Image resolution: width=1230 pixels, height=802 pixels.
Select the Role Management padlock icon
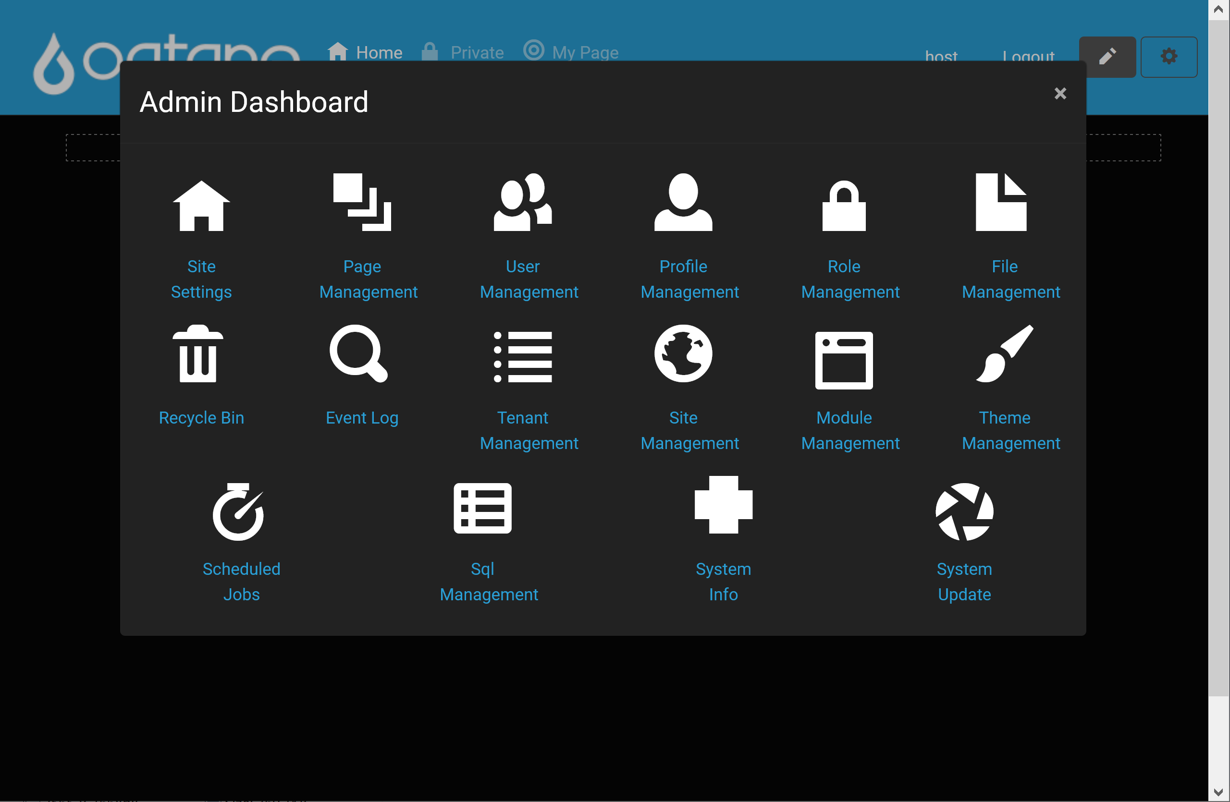tap(843, 205)
